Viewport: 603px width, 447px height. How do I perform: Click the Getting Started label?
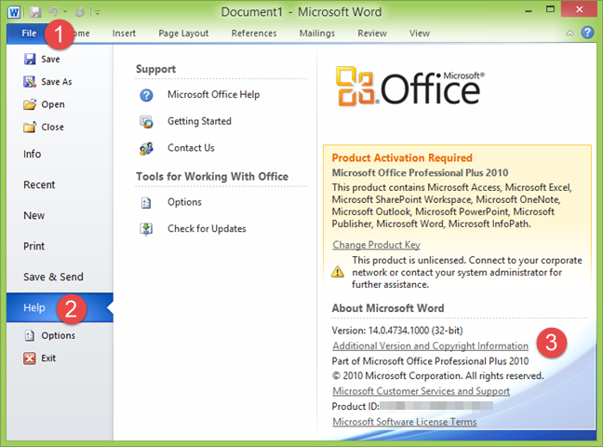click(199, 121)
